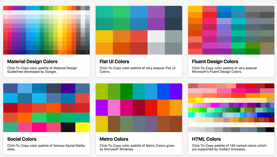Click the text 'by Microsoft Windows.'

coord(117,149)
